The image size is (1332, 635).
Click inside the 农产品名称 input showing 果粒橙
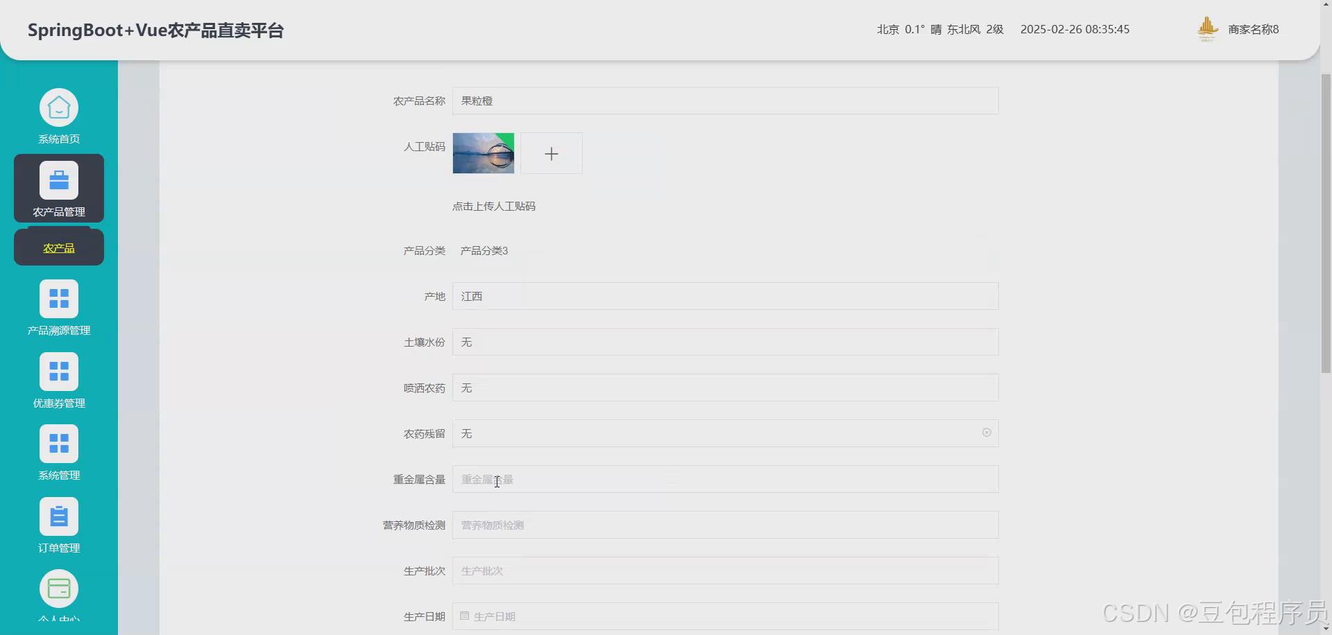click(725, 101)
